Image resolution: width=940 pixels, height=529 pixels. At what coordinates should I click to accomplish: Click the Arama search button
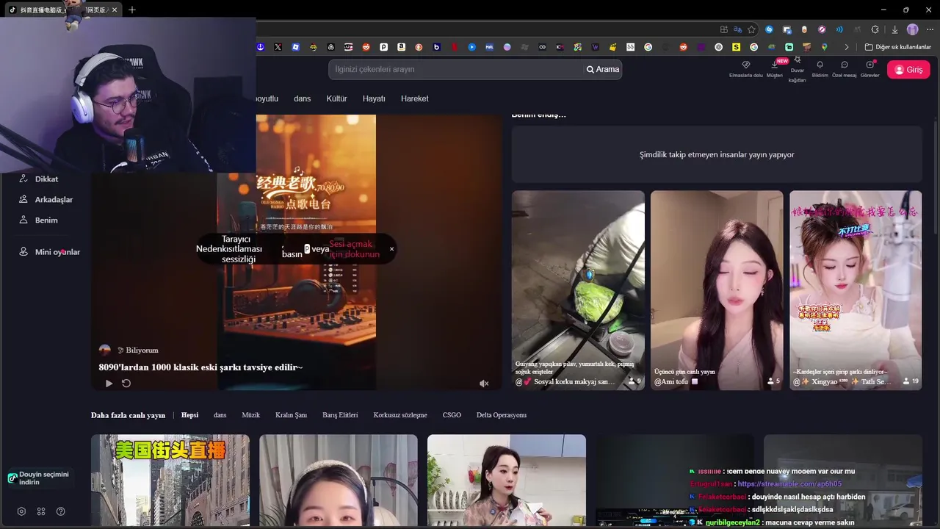603,69
